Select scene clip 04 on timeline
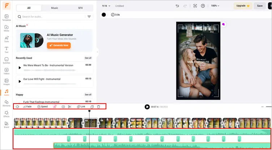Image resolution: width=272 pixels, height=150 pixels. coord(106,123)
